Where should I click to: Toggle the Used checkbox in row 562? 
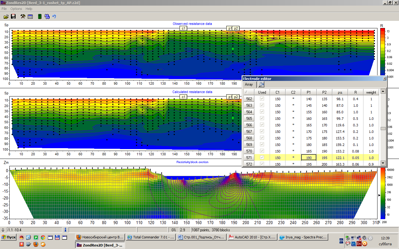click(262, 99)
